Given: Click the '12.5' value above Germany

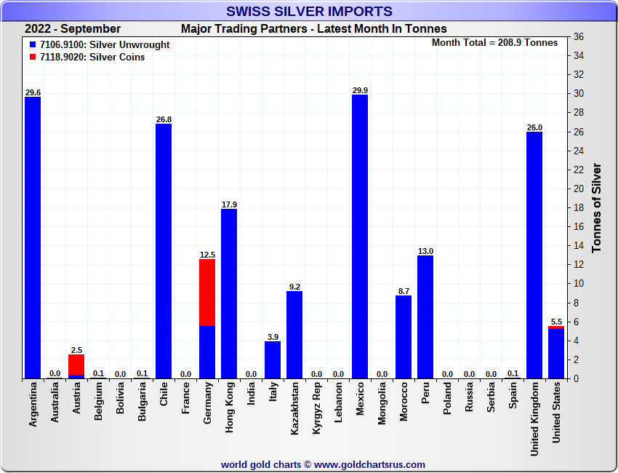Looking at the screenshot, I should 207,255.
